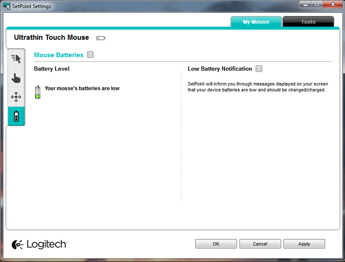This screenshot has height=262, width=345.
Task: Click the Cancel button
Action: pos(260,244)
